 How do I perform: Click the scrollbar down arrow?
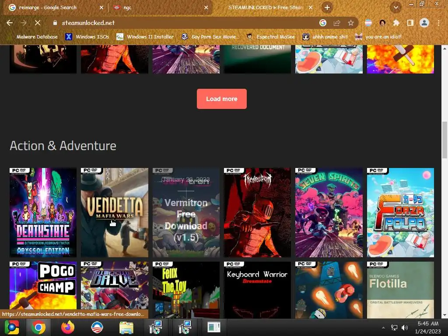click(444, 315)
